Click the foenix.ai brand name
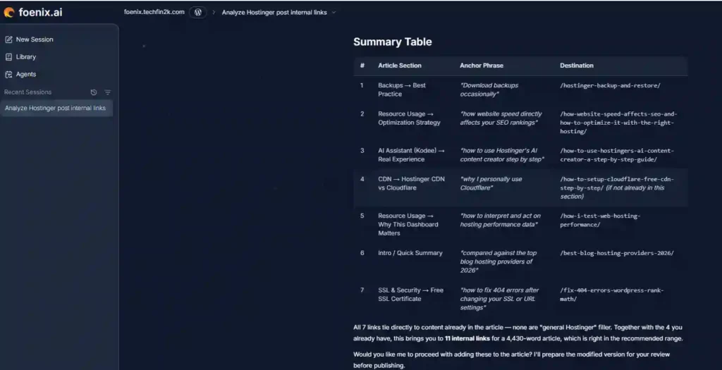 pyautogui.click(x=40, y=13)
